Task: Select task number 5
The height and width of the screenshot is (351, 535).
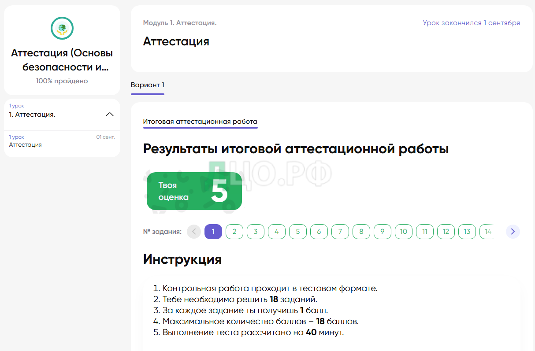Action: click(x=298, y=232)
